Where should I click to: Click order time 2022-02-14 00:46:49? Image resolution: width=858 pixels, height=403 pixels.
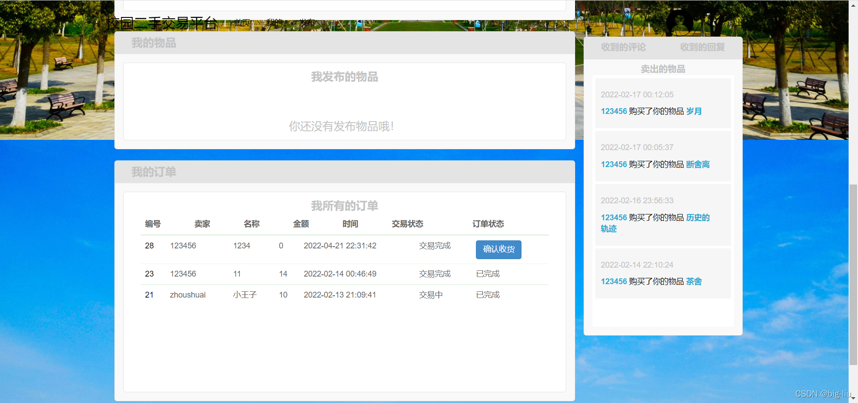click(x=340, y=274)
